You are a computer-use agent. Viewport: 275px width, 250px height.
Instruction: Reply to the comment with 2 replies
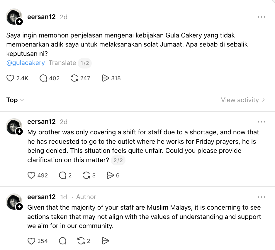(63, 175)
